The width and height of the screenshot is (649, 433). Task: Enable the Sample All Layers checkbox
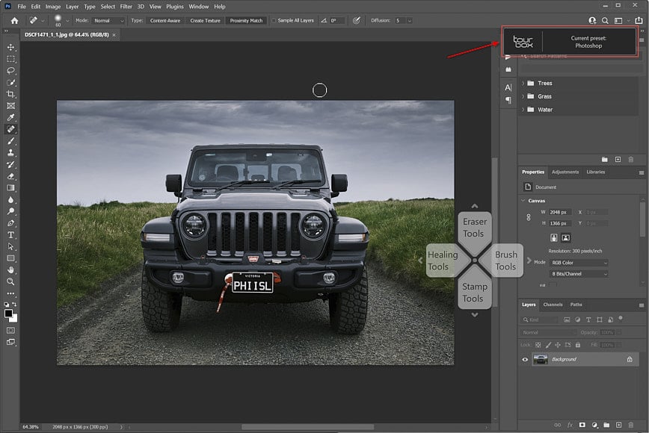tap(274, 20)
